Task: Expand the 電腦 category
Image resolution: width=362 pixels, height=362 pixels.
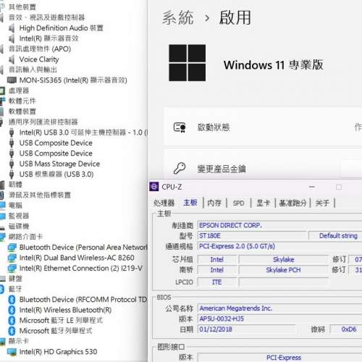Action: tap(15, 206)
